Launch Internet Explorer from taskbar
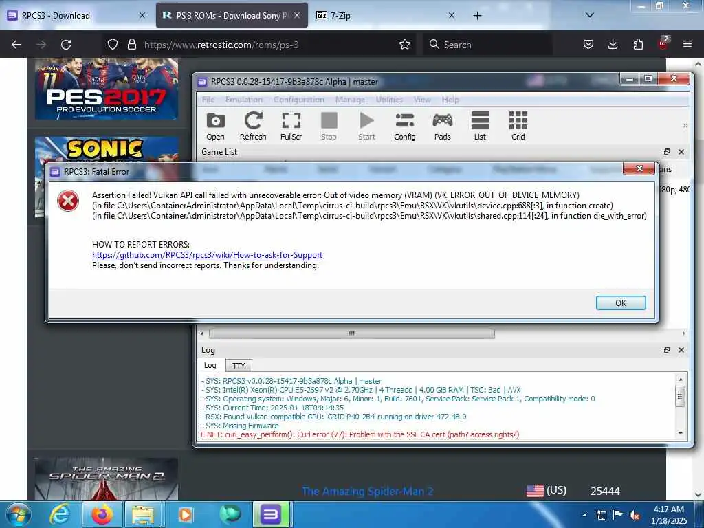Viewport: 704px width, 528px height. (60, 514)
